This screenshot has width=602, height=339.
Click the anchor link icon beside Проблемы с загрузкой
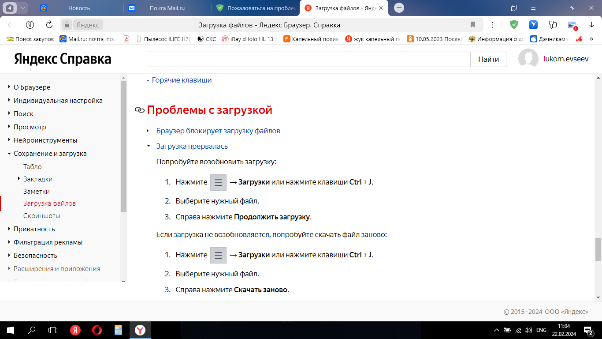(139, 109)
